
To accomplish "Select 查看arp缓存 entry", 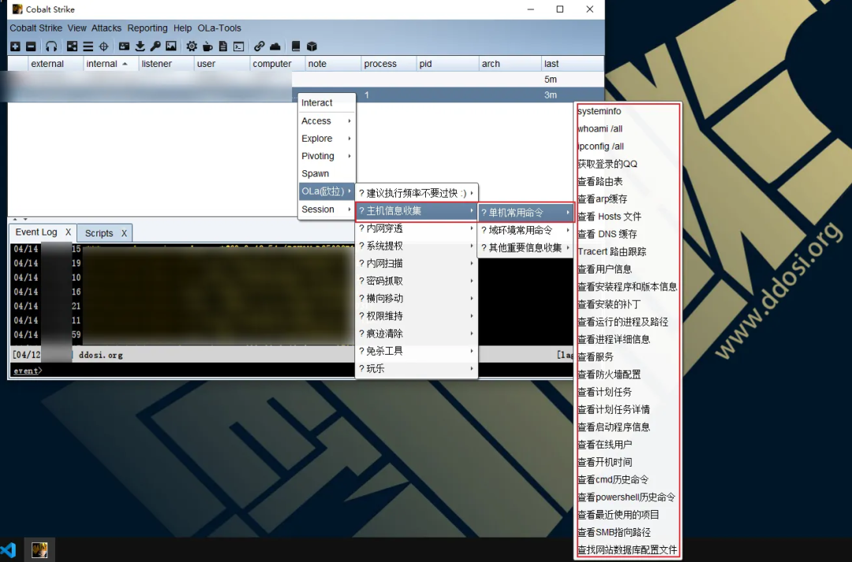I will 628,199.
